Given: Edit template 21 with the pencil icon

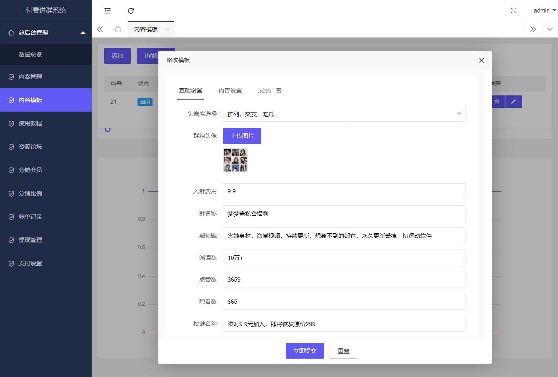Looking at the screenshot, I should pos(514,101).
